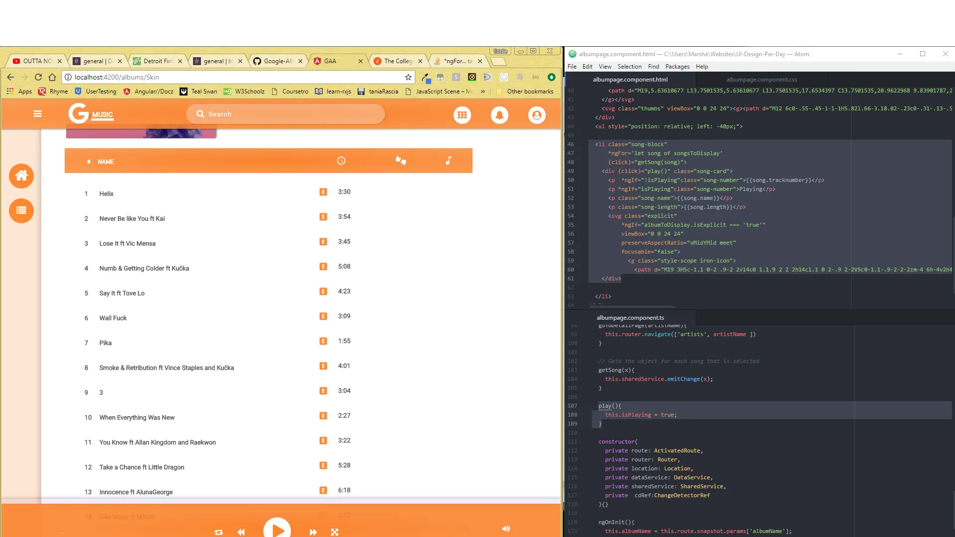Screen dimensions: 955x537
Task: Toggle fullscreen player icon
Action: (335, 532)
